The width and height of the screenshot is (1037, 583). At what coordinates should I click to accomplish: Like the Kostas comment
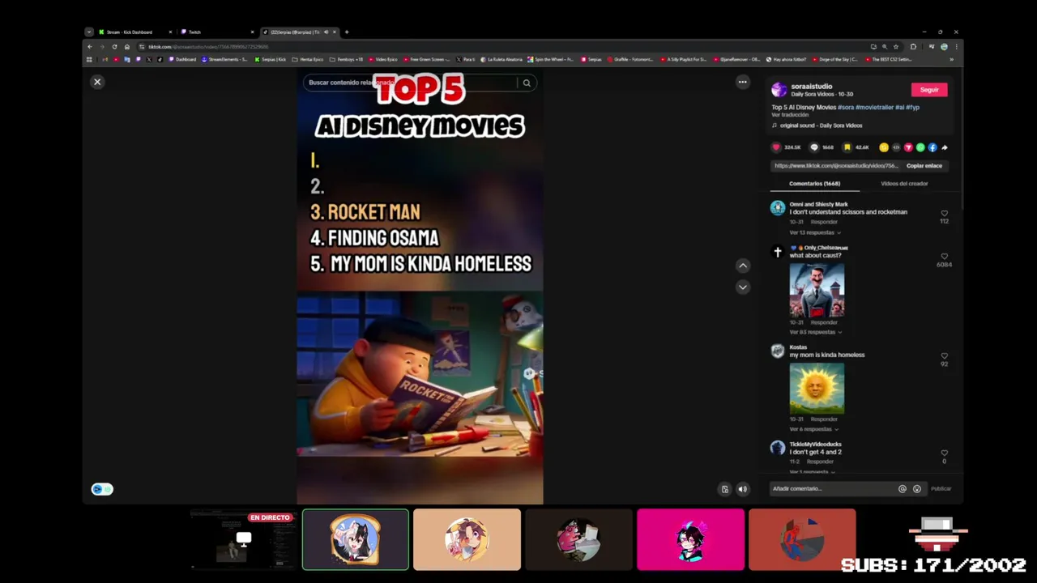[x=944, y=356]
